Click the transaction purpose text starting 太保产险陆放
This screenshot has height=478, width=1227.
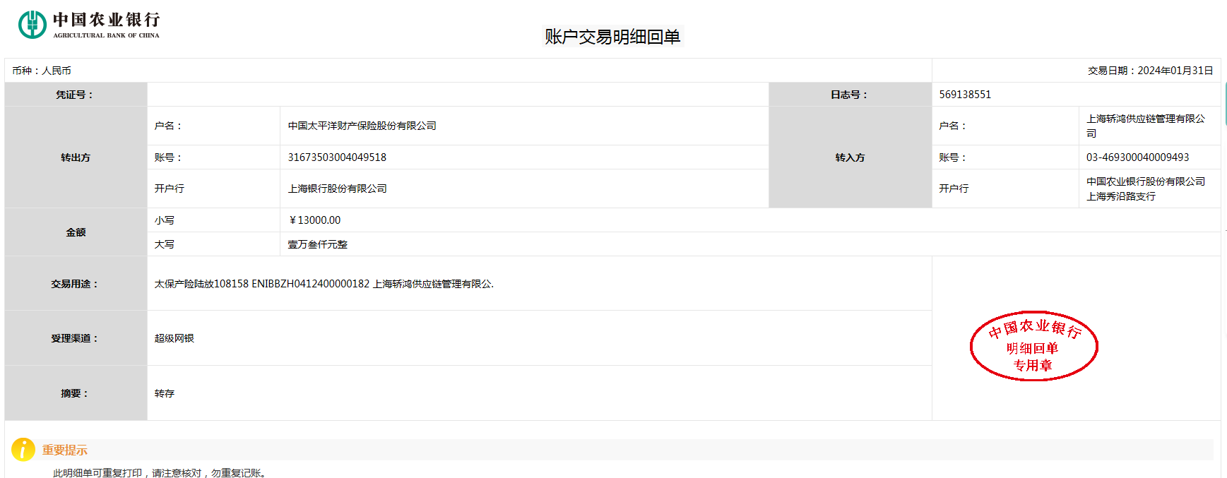click(324, 284)
